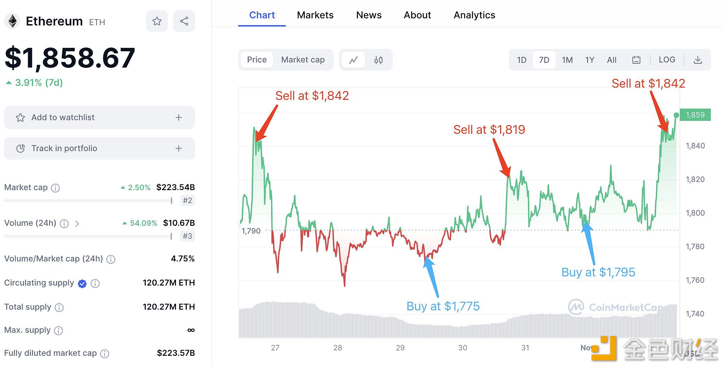Click the 2.50% market cap change text
Viewport: 723px width, 366px height.
(136, 187)
